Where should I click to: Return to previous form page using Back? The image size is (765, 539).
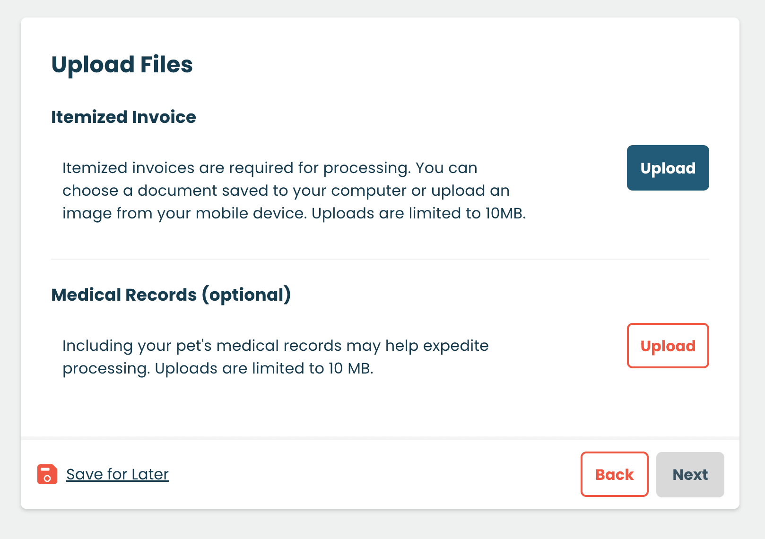pyautogui.click(x=614, y=474)
